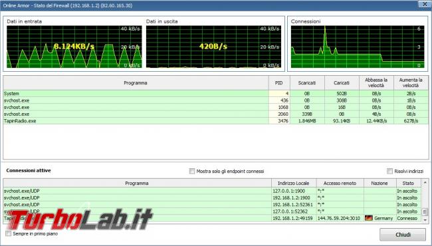Enable Mostra solo gli endpoint connessi
Screen dimensions: 432x246
[x=192, y=172]
